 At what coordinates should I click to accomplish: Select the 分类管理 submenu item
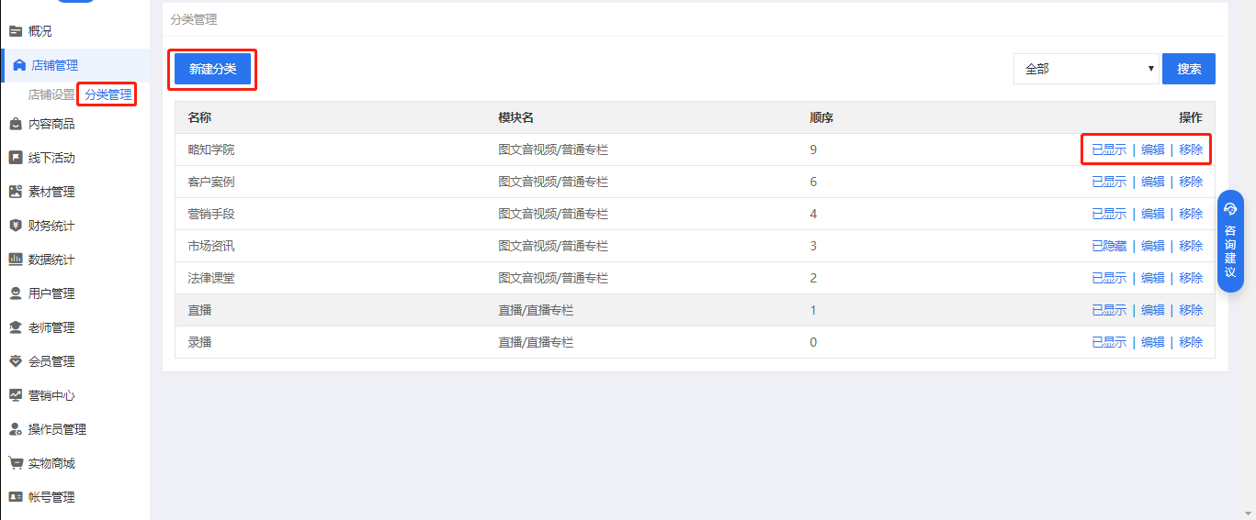click(108, 94)
